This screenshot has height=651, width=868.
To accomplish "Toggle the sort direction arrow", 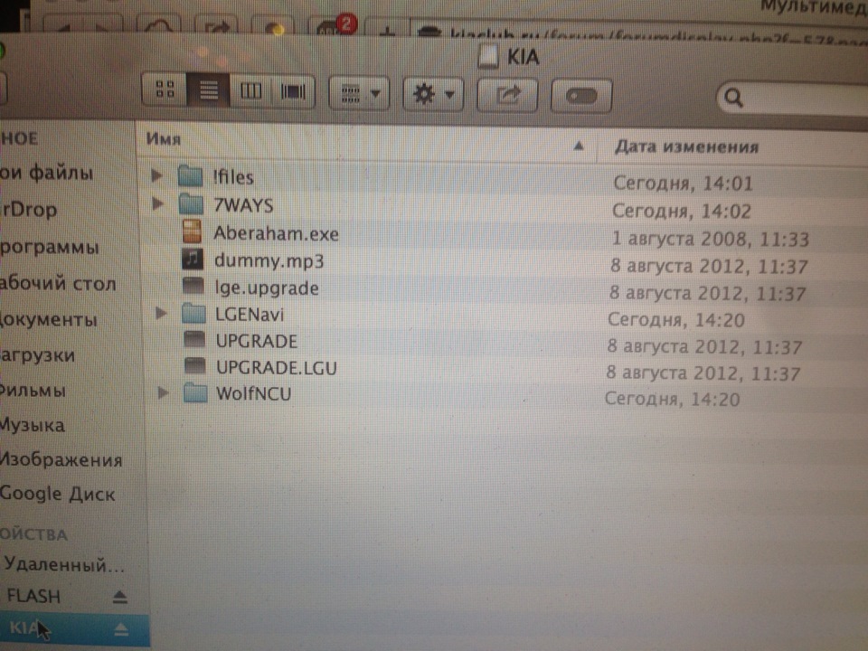I will pos(579,146).
